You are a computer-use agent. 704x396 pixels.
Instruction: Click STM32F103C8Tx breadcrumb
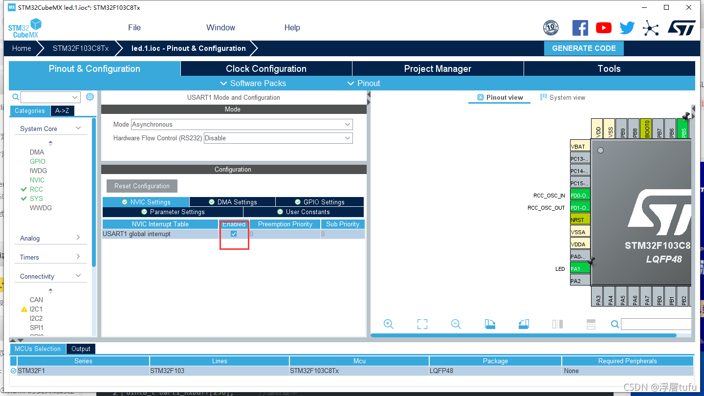coord(81,48)
